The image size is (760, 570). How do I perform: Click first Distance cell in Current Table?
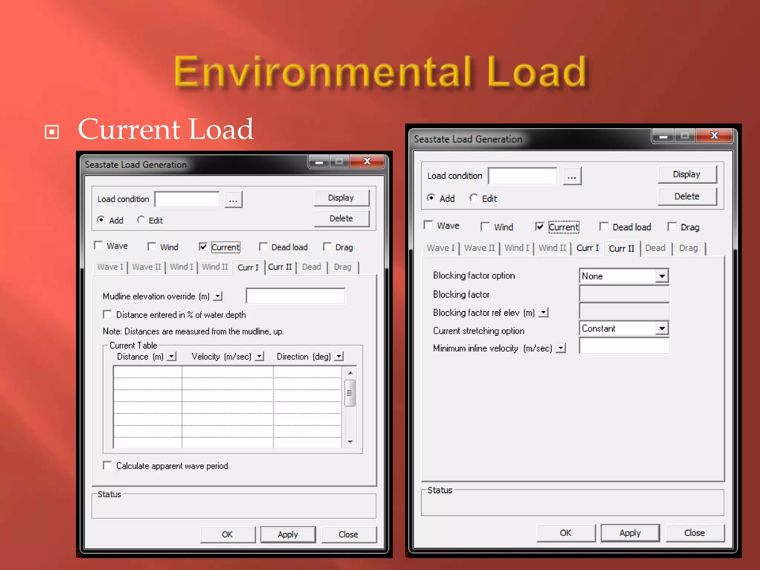[x=148, y=372]
